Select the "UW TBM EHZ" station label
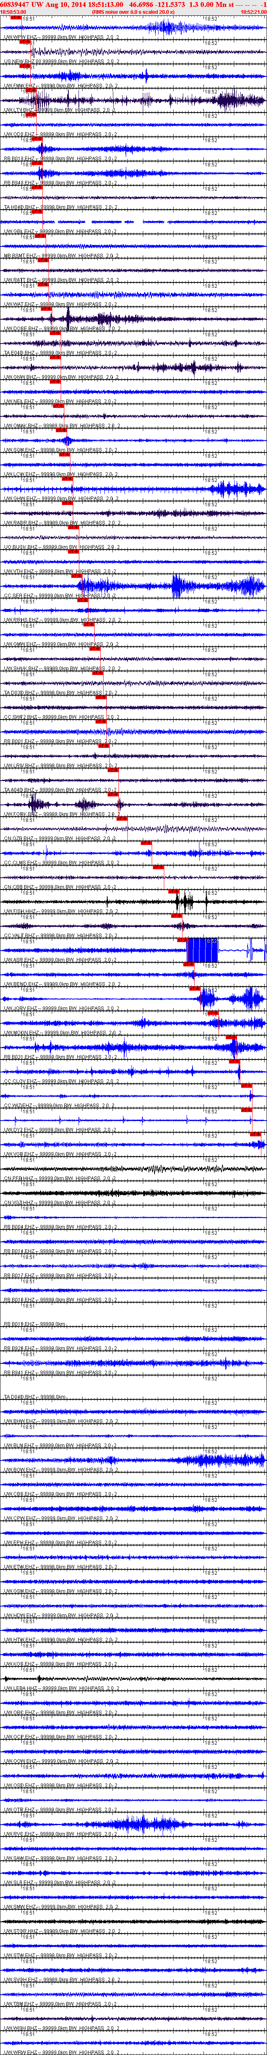Screen dimensions: 267x2055 [20, 2003]
